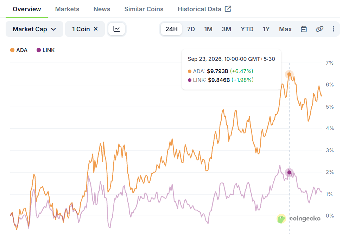This screenshot has height=234, width=342.
Task: Switch to the Overview tab
Action: point(27,9)
